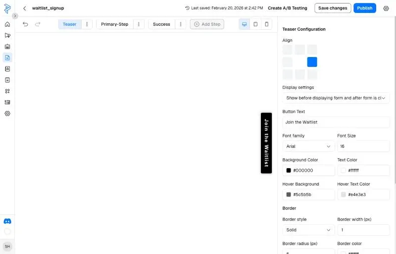The height and width of the screenshot is (254, 396).
Task: Open the Primary-Step options menu
Action: pyautogui.click(x=139, y=24)
